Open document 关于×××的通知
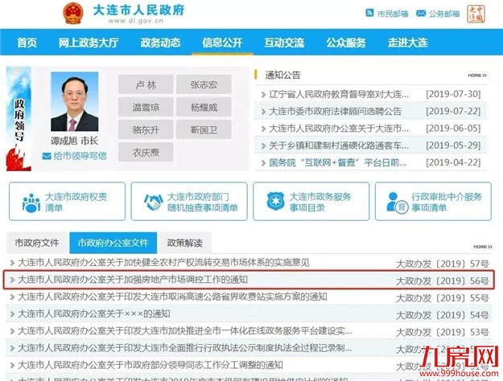The width and height of the screenshot is (503, 381). [94, 313]
